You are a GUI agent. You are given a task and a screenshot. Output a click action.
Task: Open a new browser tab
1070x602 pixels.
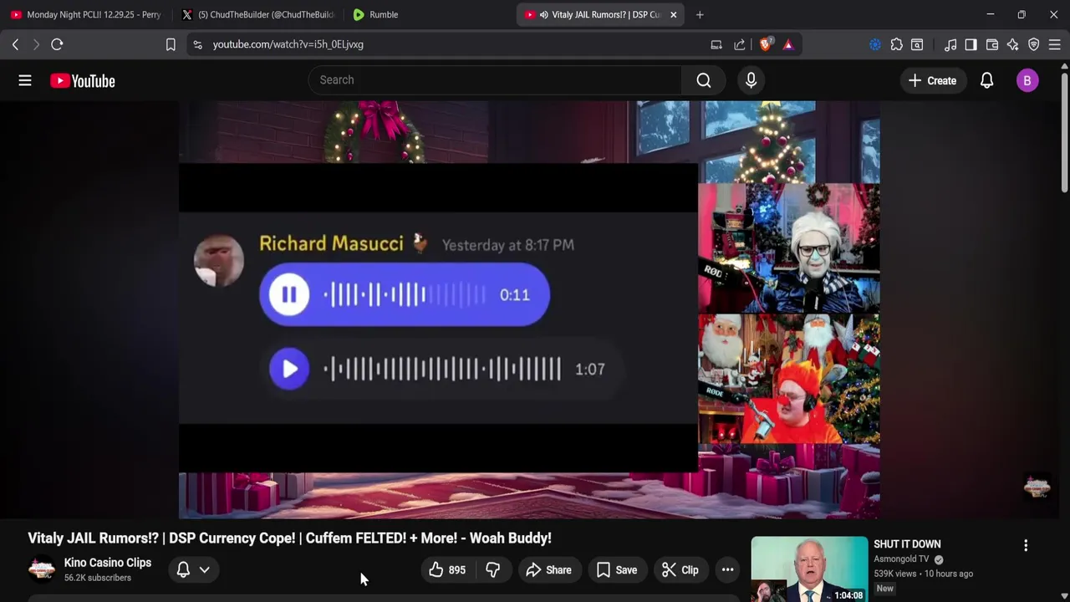700,14
